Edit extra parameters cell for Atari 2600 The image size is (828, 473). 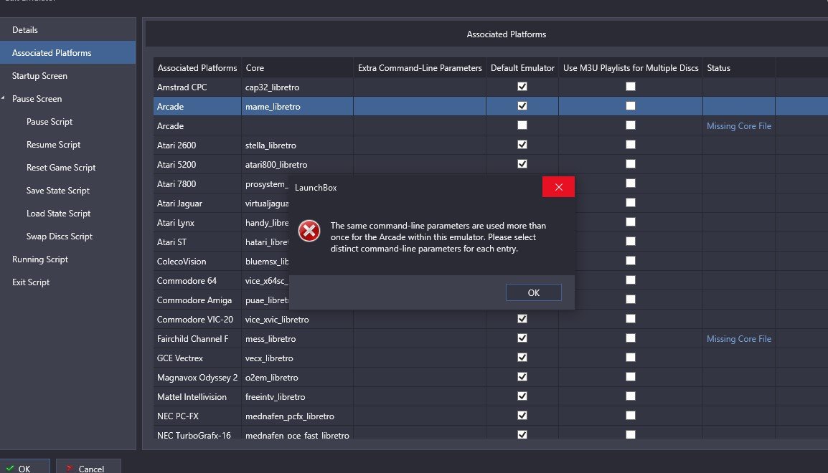(x=420, y=145)
